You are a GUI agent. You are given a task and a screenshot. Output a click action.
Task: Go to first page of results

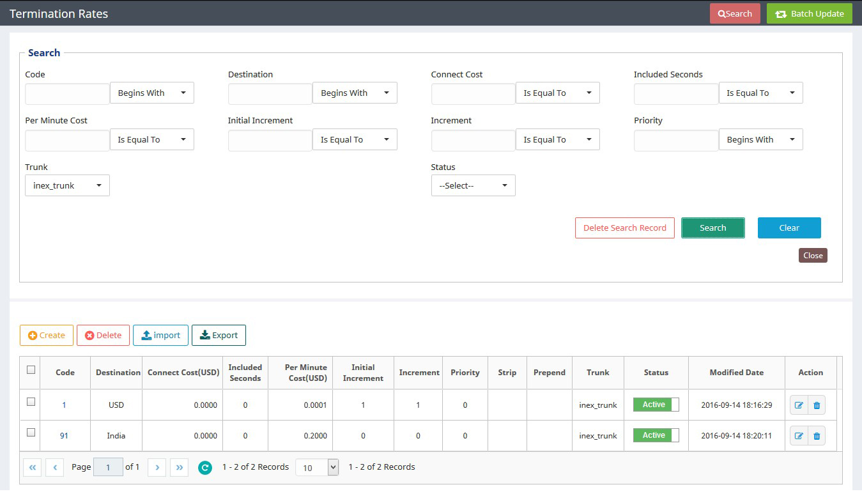tap(32, 467)
